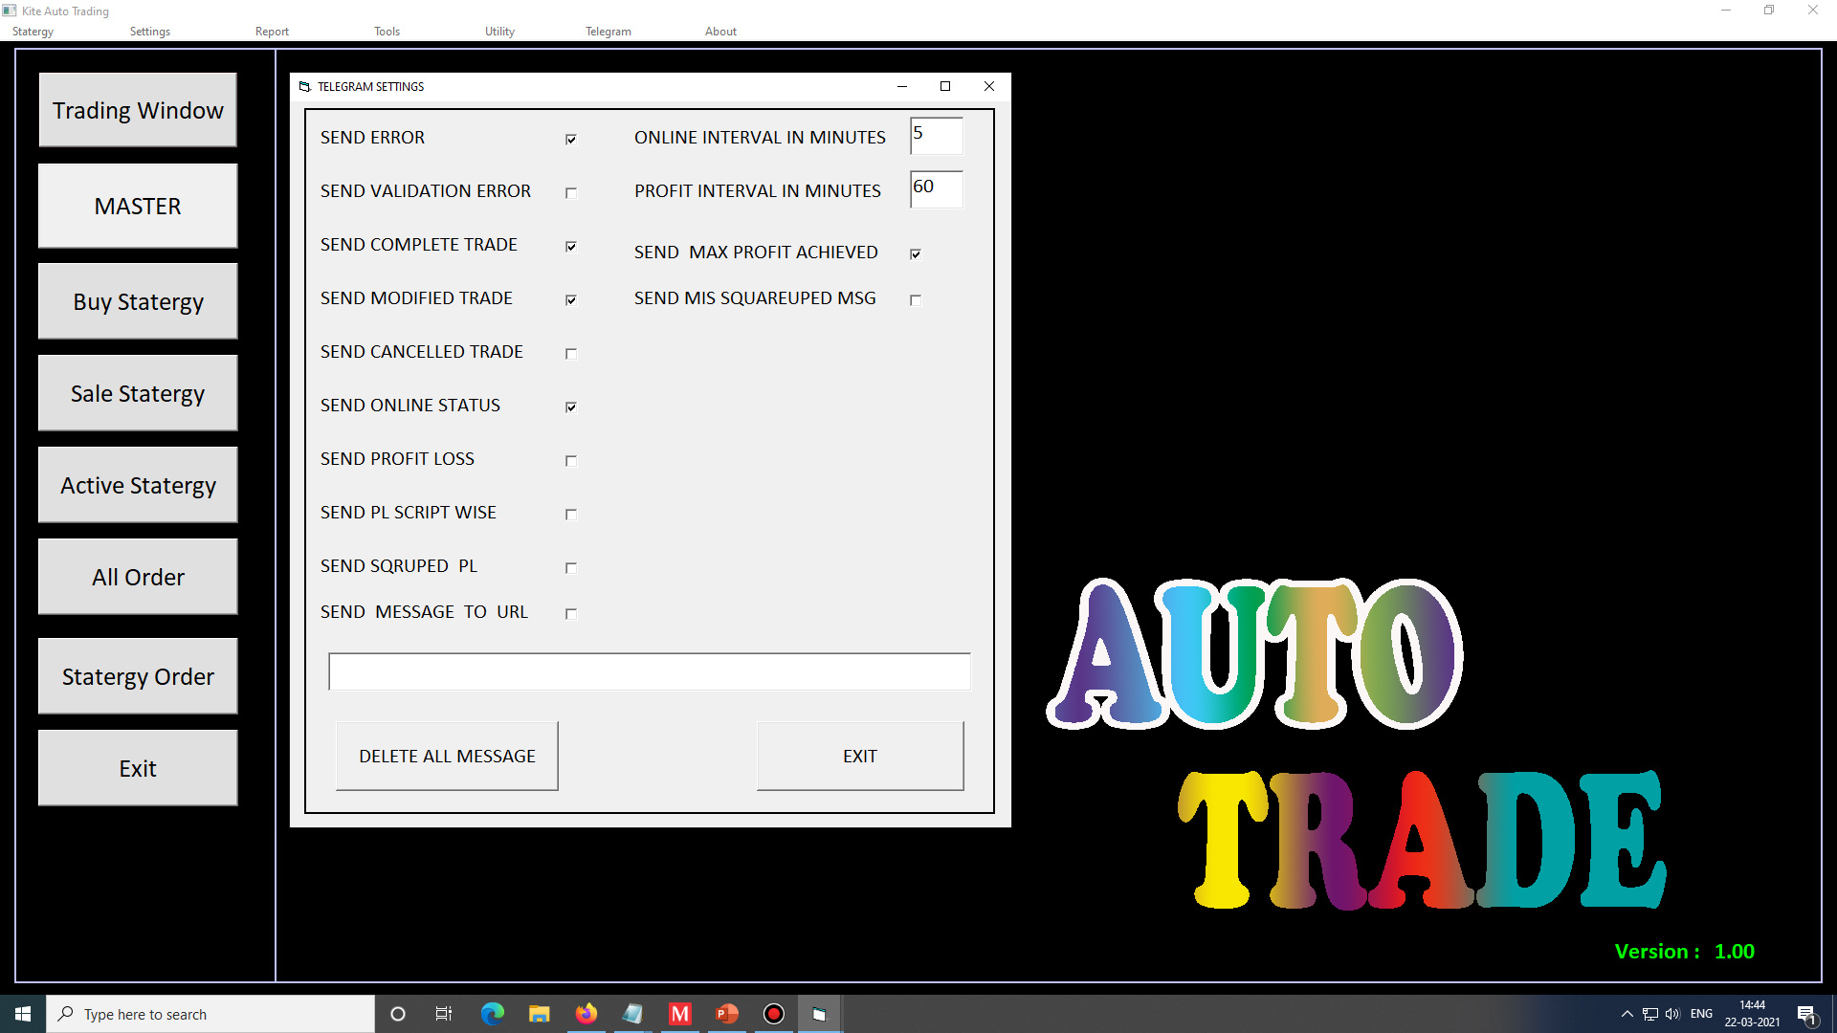
Task: Open Task View on the taskbar
Action: coord(444,1014)
